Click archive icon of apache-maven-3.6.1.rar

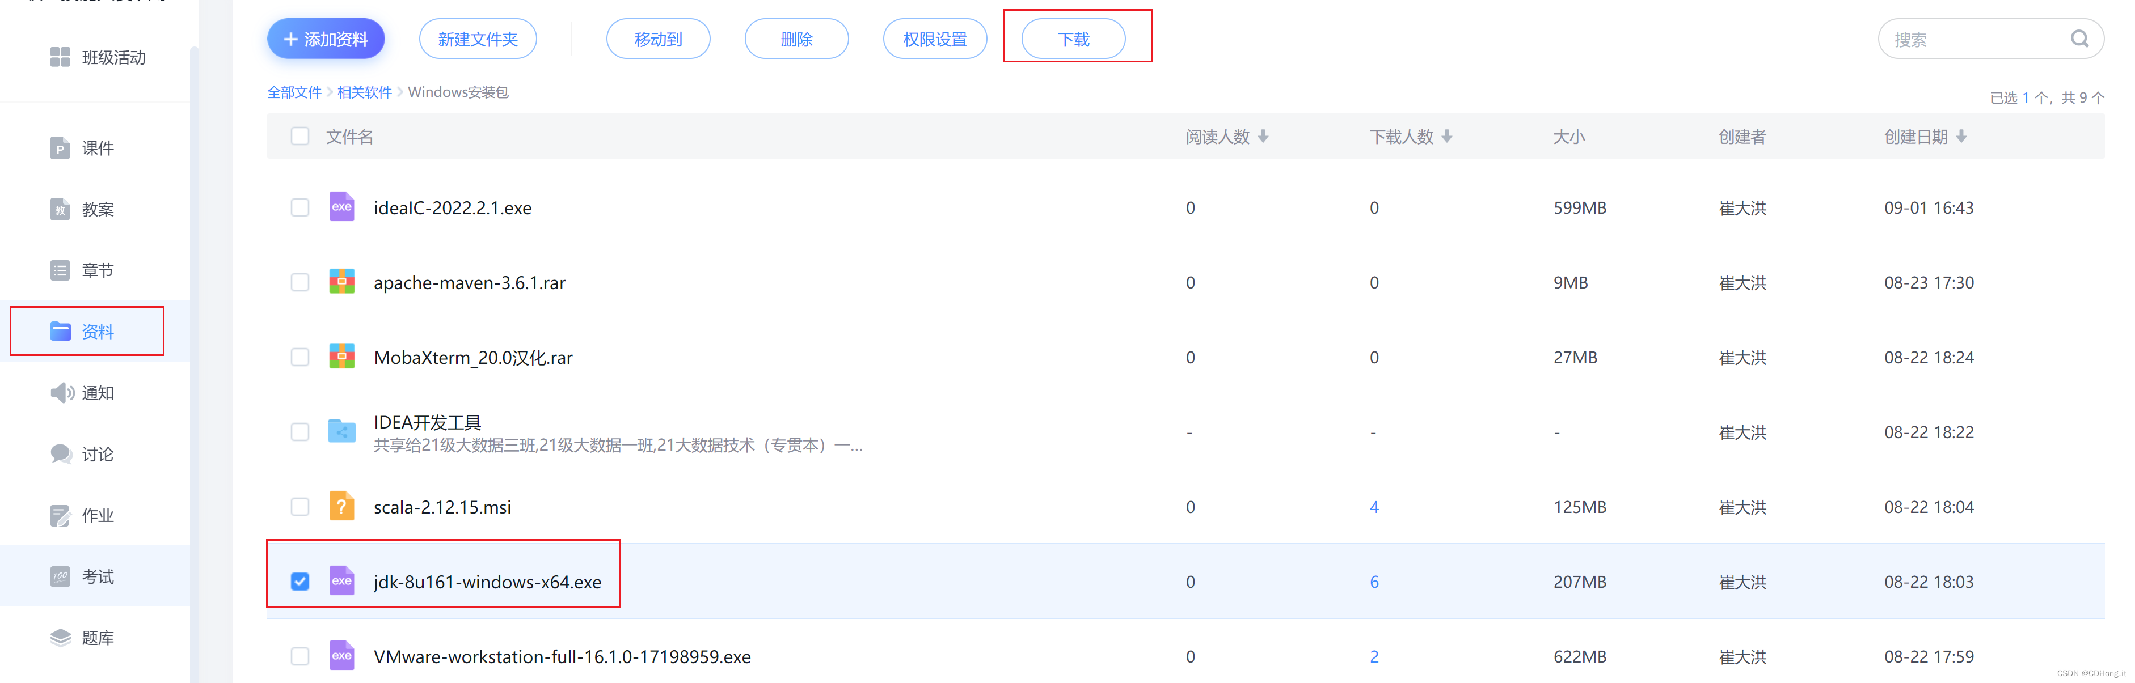click(x=341, y=282)
